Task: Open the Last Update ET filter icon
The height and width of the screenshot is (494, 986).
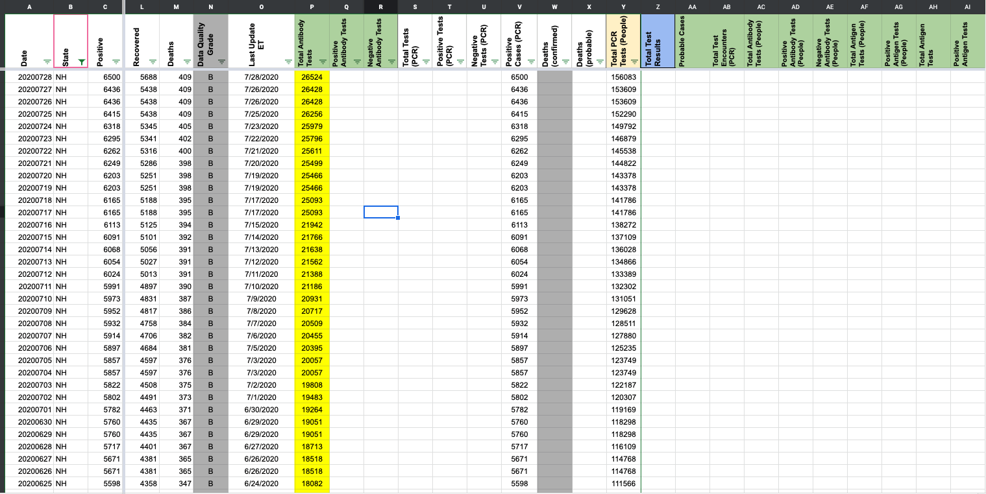Action: 288,62
